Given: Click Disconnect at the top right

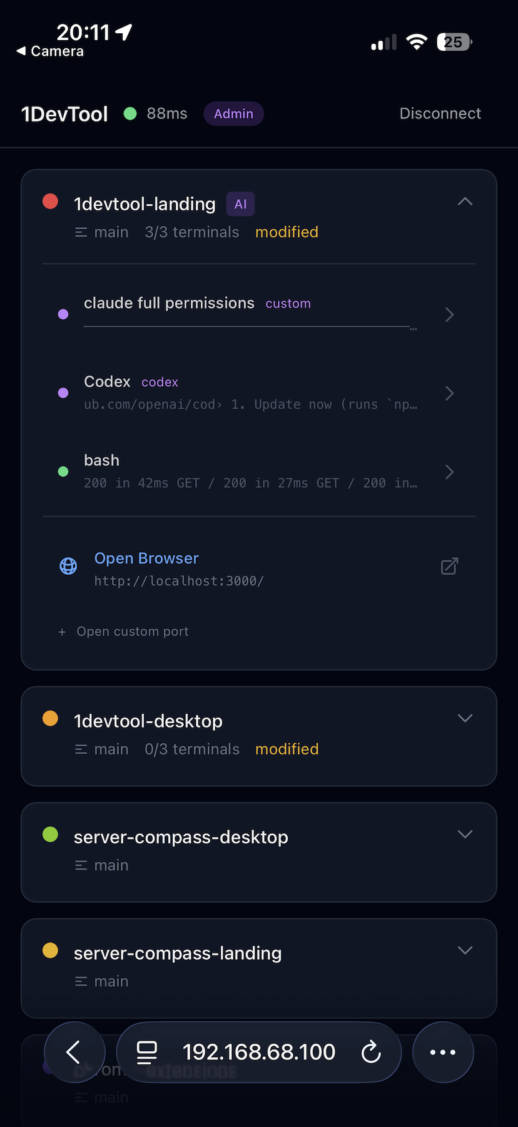Looking at the screenshot, I should [x=440, y=113].
